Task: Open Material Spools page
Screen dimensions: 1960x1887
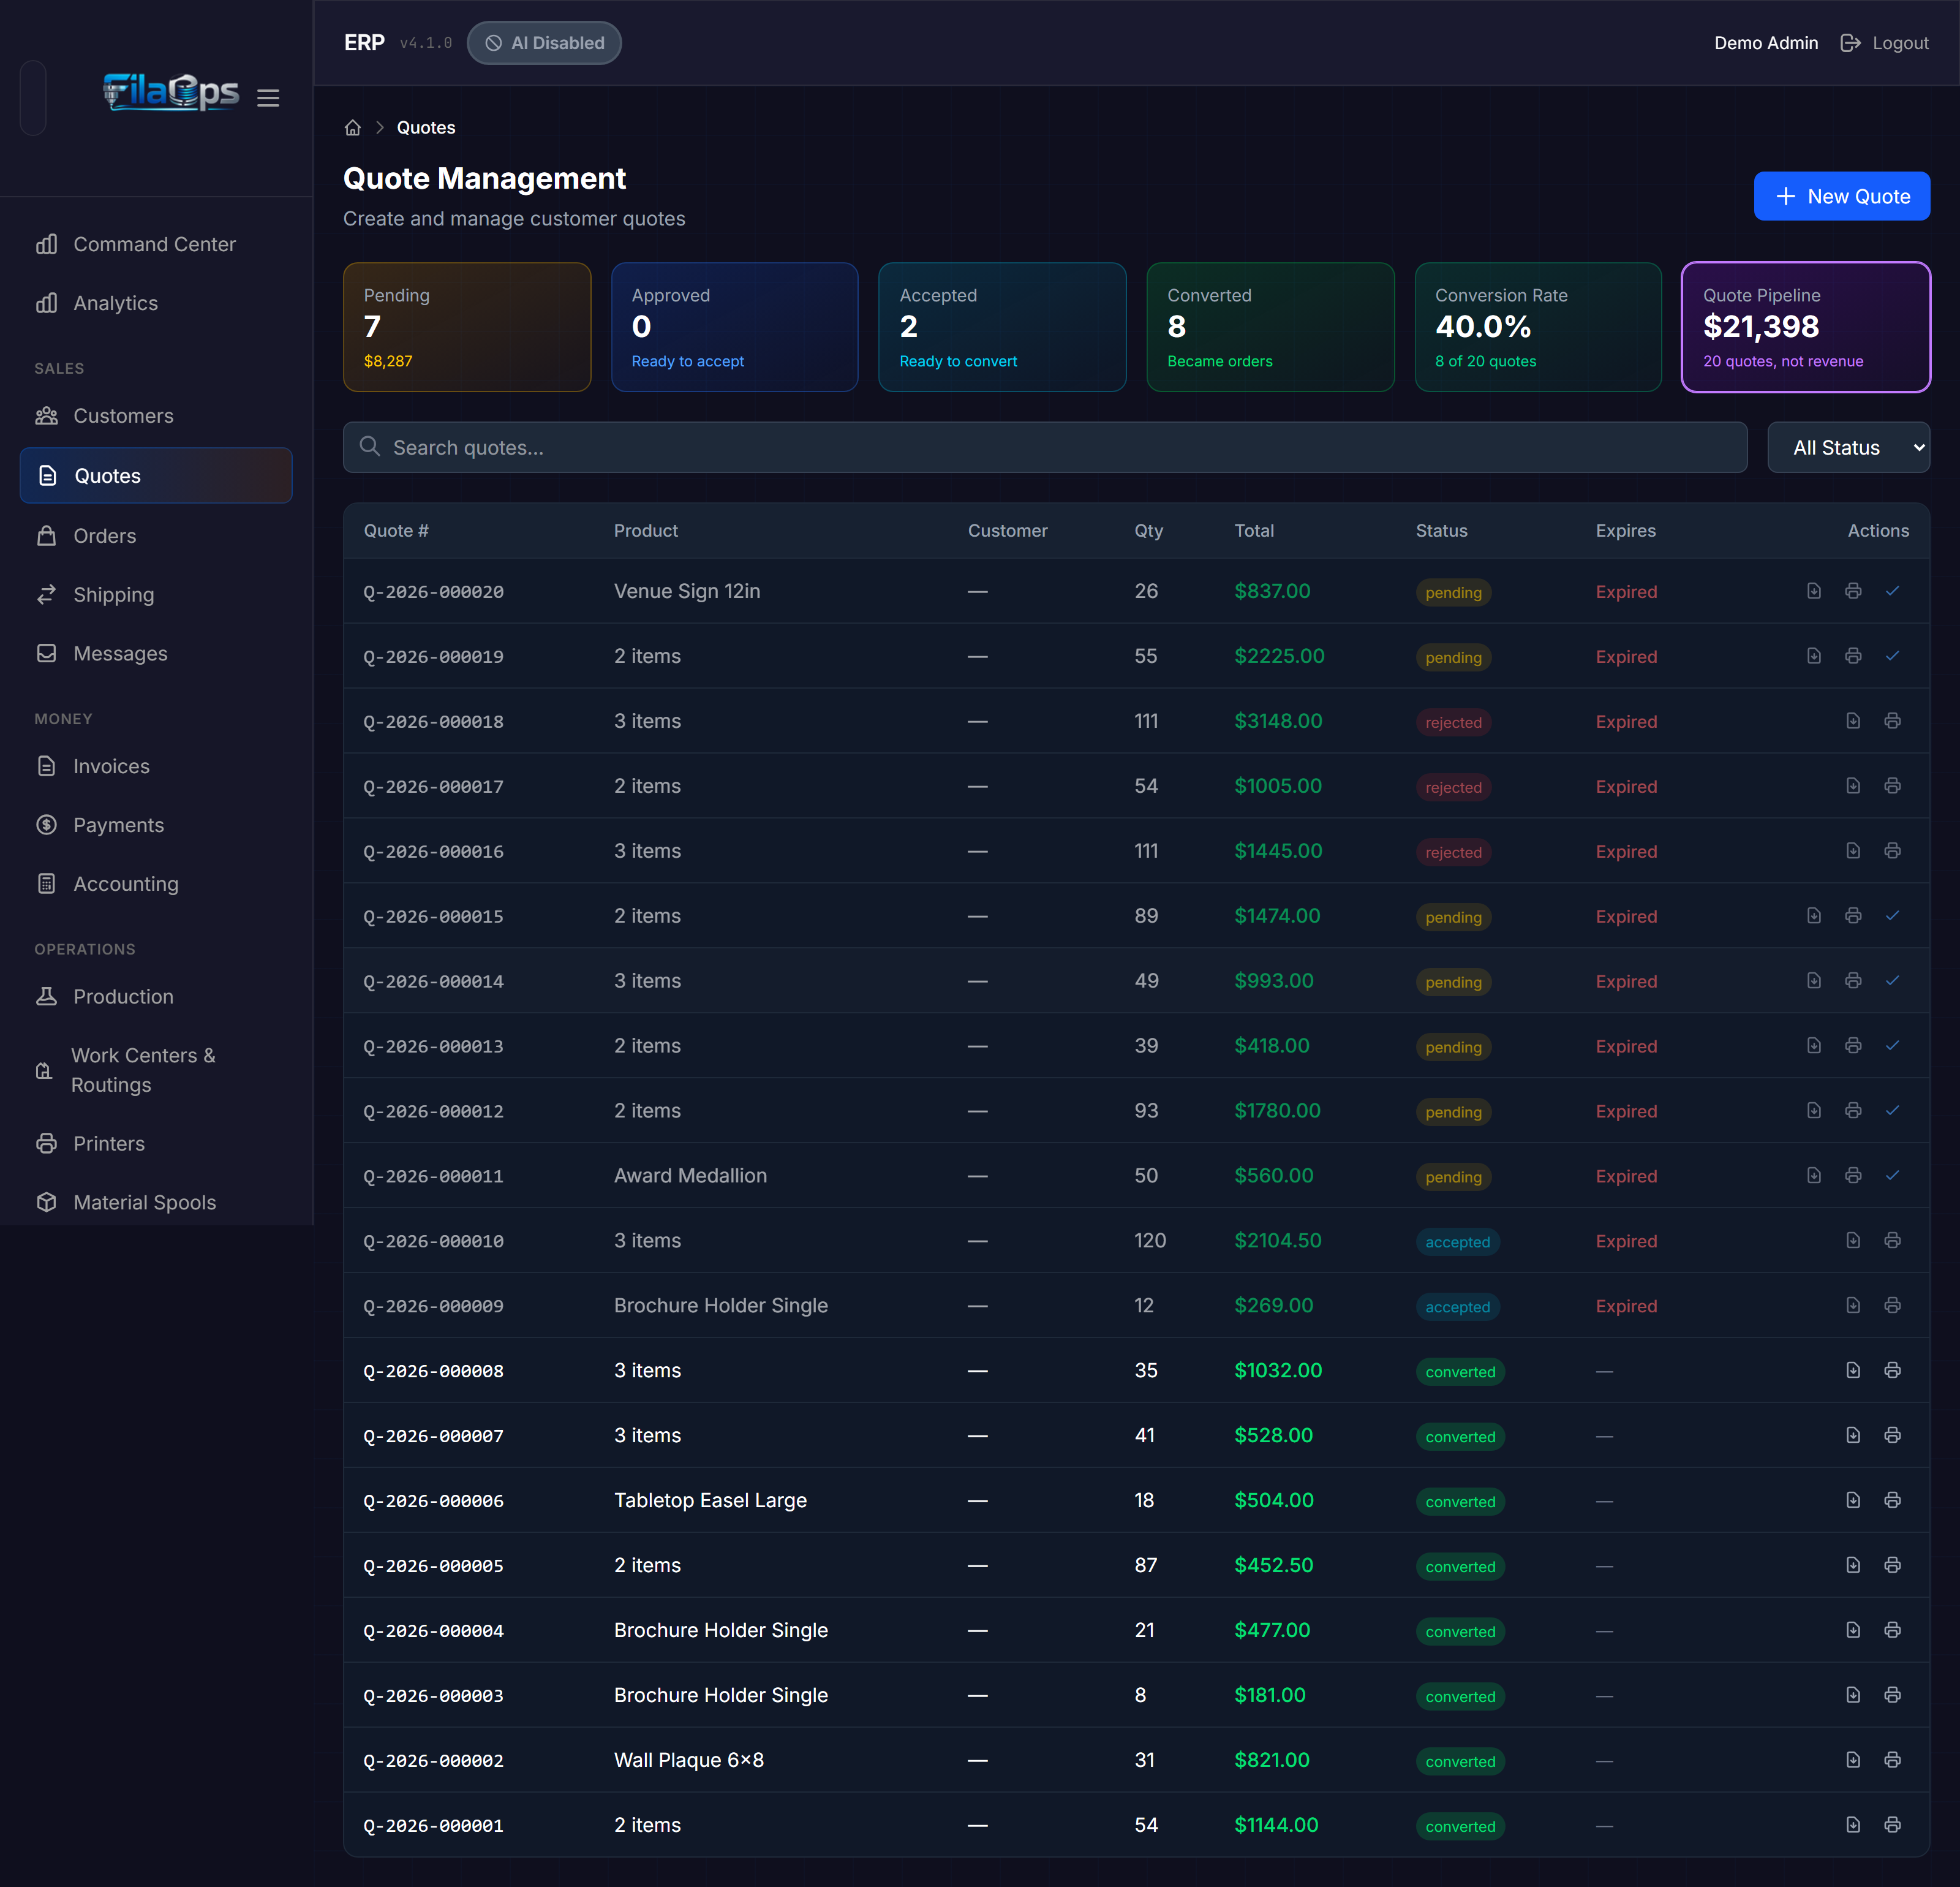Action: (155, 1203)
